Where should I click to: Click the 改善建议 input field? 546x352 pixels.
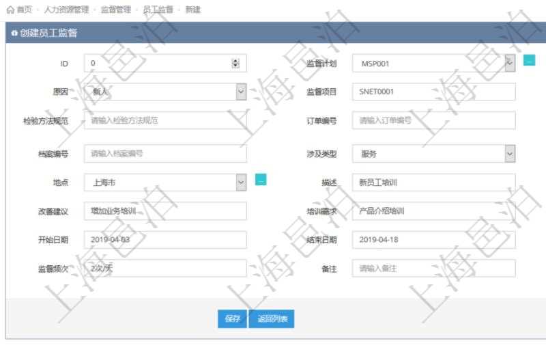click(165, 211)
